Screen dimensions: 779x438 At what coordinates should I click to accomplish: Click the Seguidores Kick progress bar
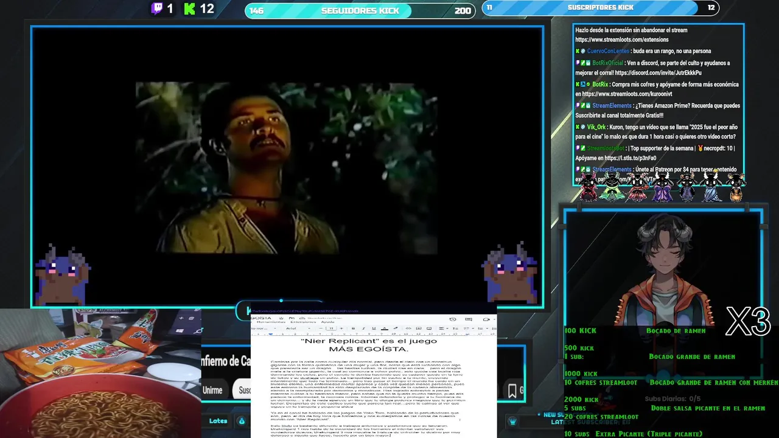(x=360, y=10)
